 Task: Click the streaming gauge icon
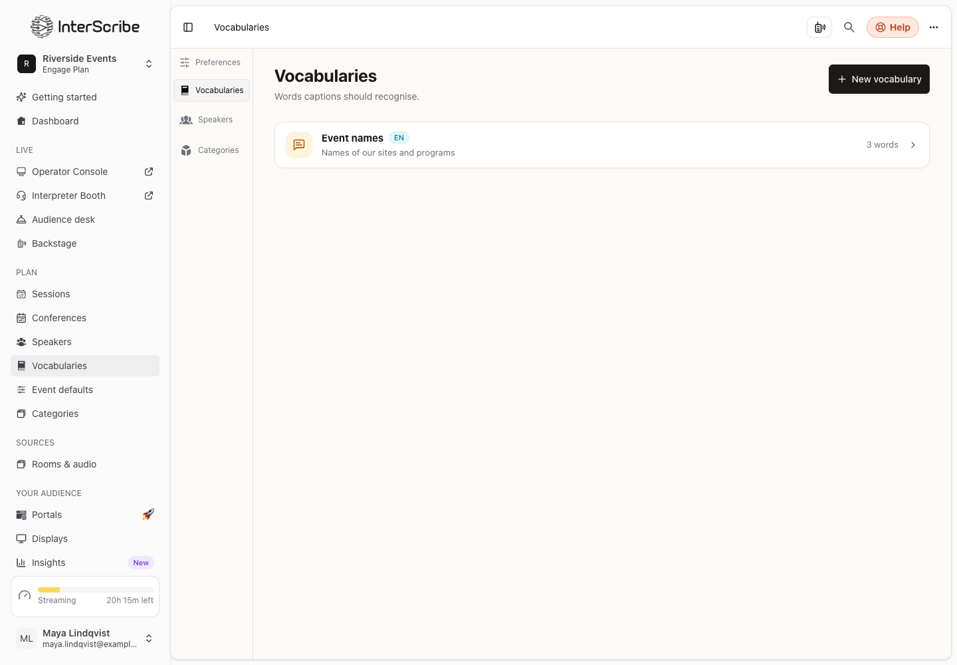click(25, 596)
